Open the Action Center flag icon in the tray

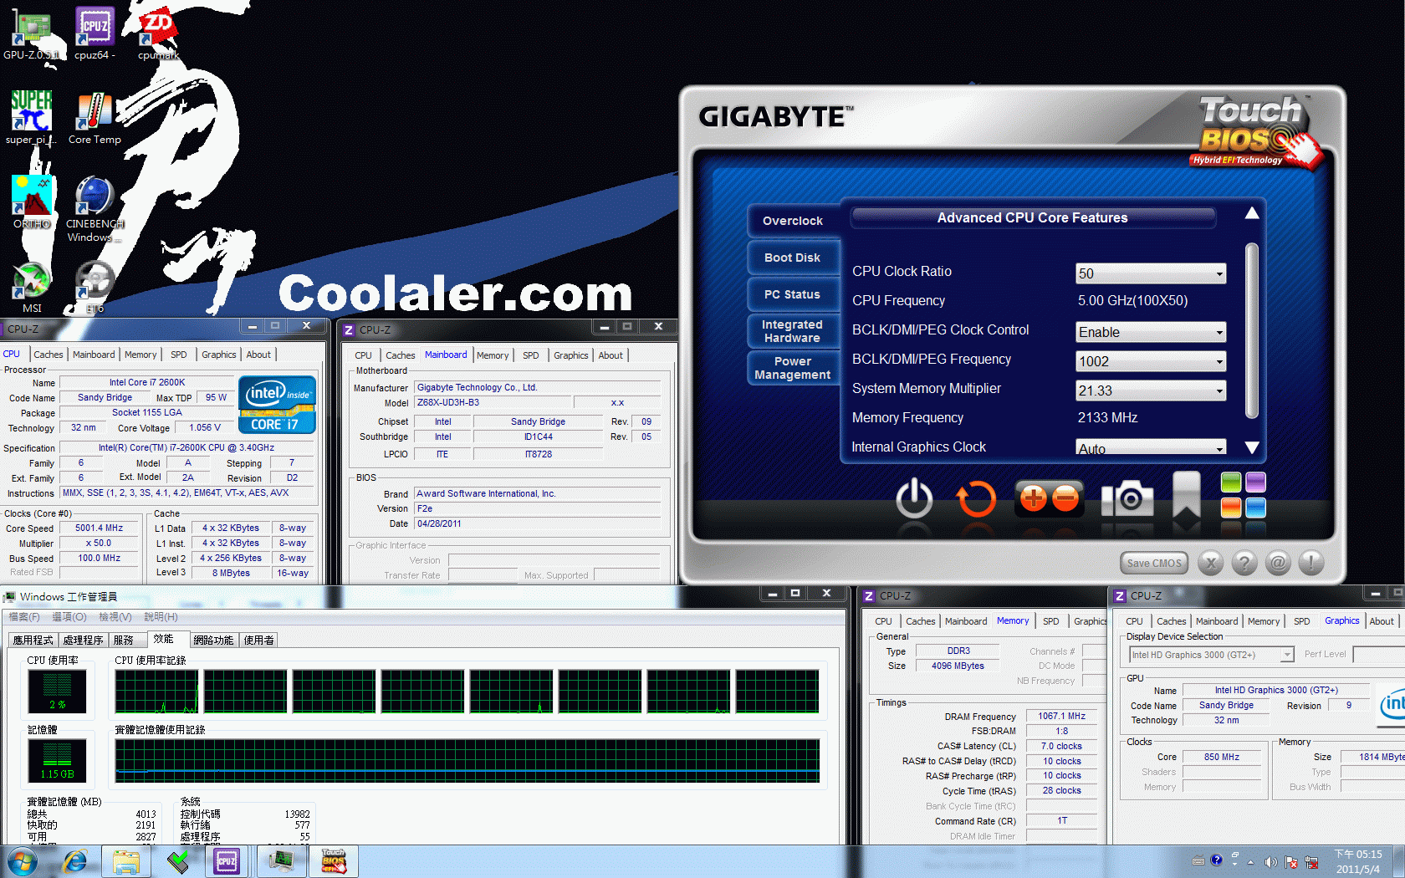coord(1291,862)
